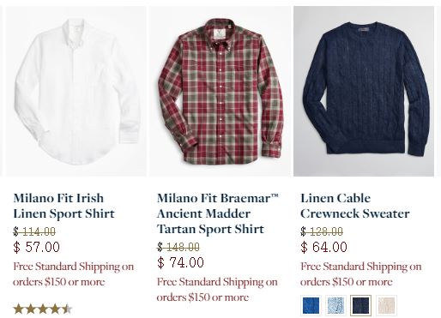Viewport: 441px width, 318px height.
Task: Select the light blue patterned color swatch
Action: pyautogui.click(x=335, y=305)
